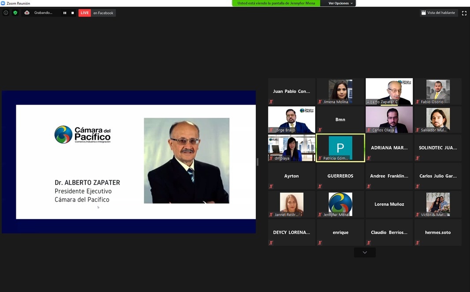Click the cloud recording icon

(x=27, y=13)
